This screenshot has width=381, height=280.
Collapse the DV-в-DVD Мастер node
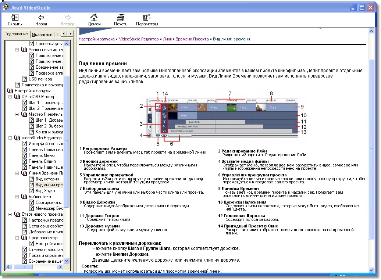click(10, 97)
